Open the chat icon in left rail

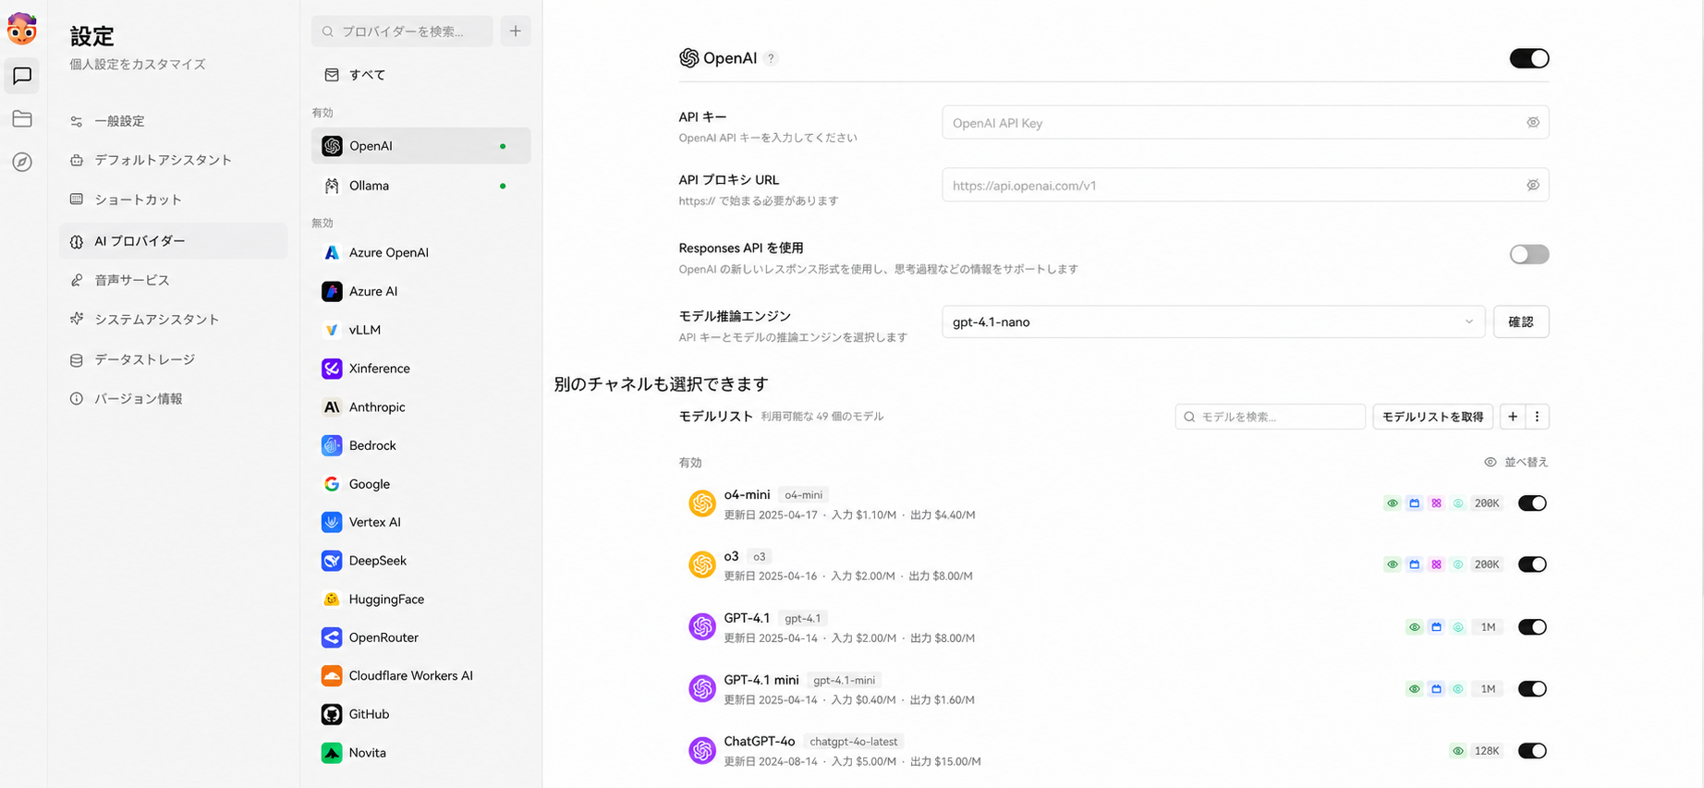pos(22,76)
